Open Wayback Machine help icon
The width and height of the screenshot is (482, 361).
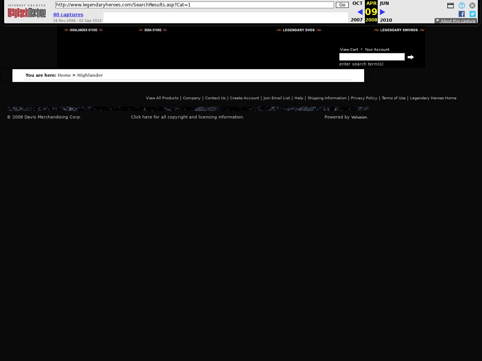coord(462,6)
